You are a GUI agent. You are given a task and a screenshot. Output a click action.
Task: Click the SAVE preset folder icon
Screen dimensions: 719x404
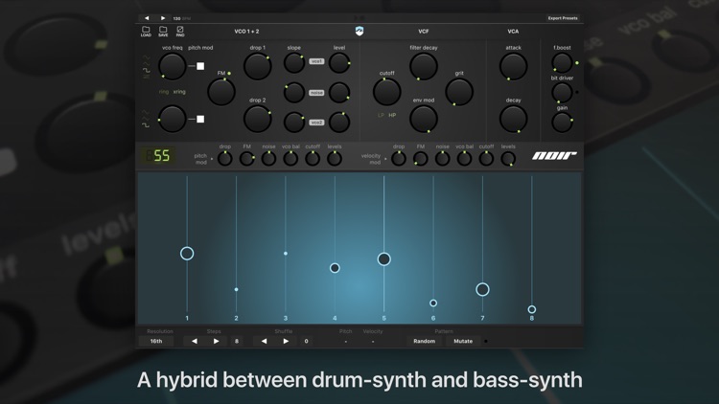click(x=163, y=32)
